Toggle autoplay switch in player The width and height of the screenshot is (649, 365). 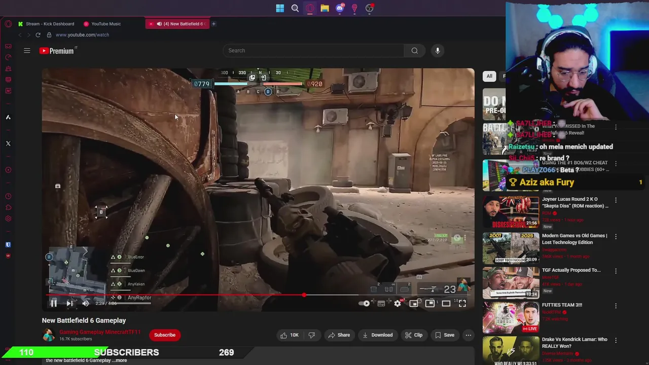point(364,303)
